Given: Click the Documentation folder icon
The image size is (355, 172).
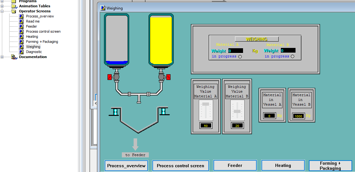Looking at the screenshot, I should pyautogui.click(x=14, y=57).
